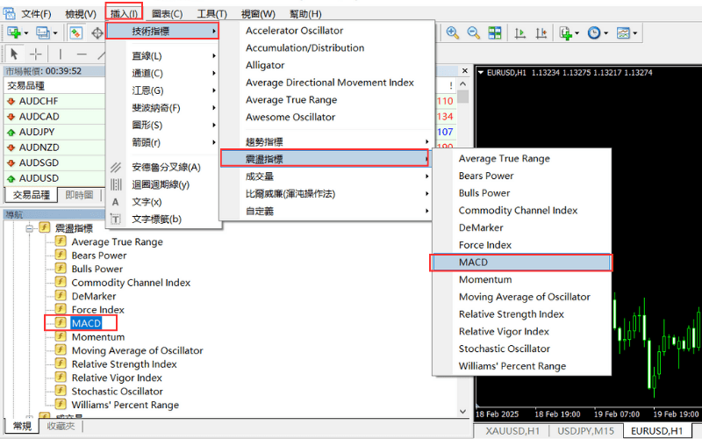Viewport: 702px width, 439px height.
Task: Click the New Chart toolbar icon
Action: click(14, 32)
